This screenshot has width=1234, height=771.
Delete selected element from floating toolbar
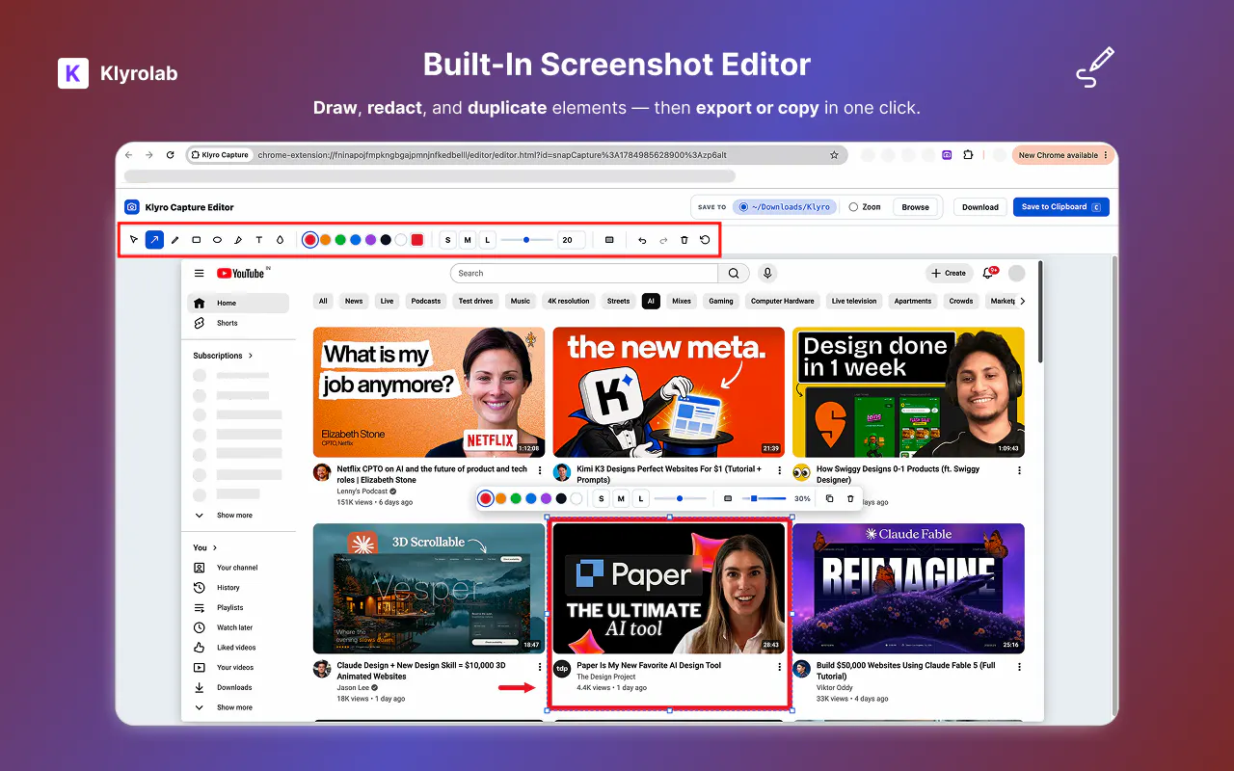850,498
